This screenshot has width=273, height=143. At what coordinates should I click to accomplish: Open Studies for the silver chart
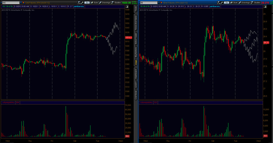tap(256, 3)
